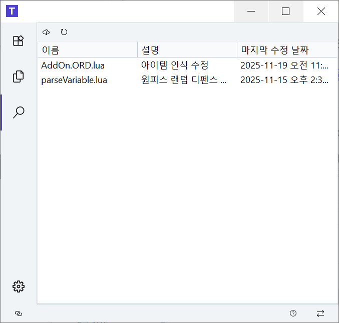Click the purple T app logo
Screen dimensions: 339x323
(x=12, y=11)
